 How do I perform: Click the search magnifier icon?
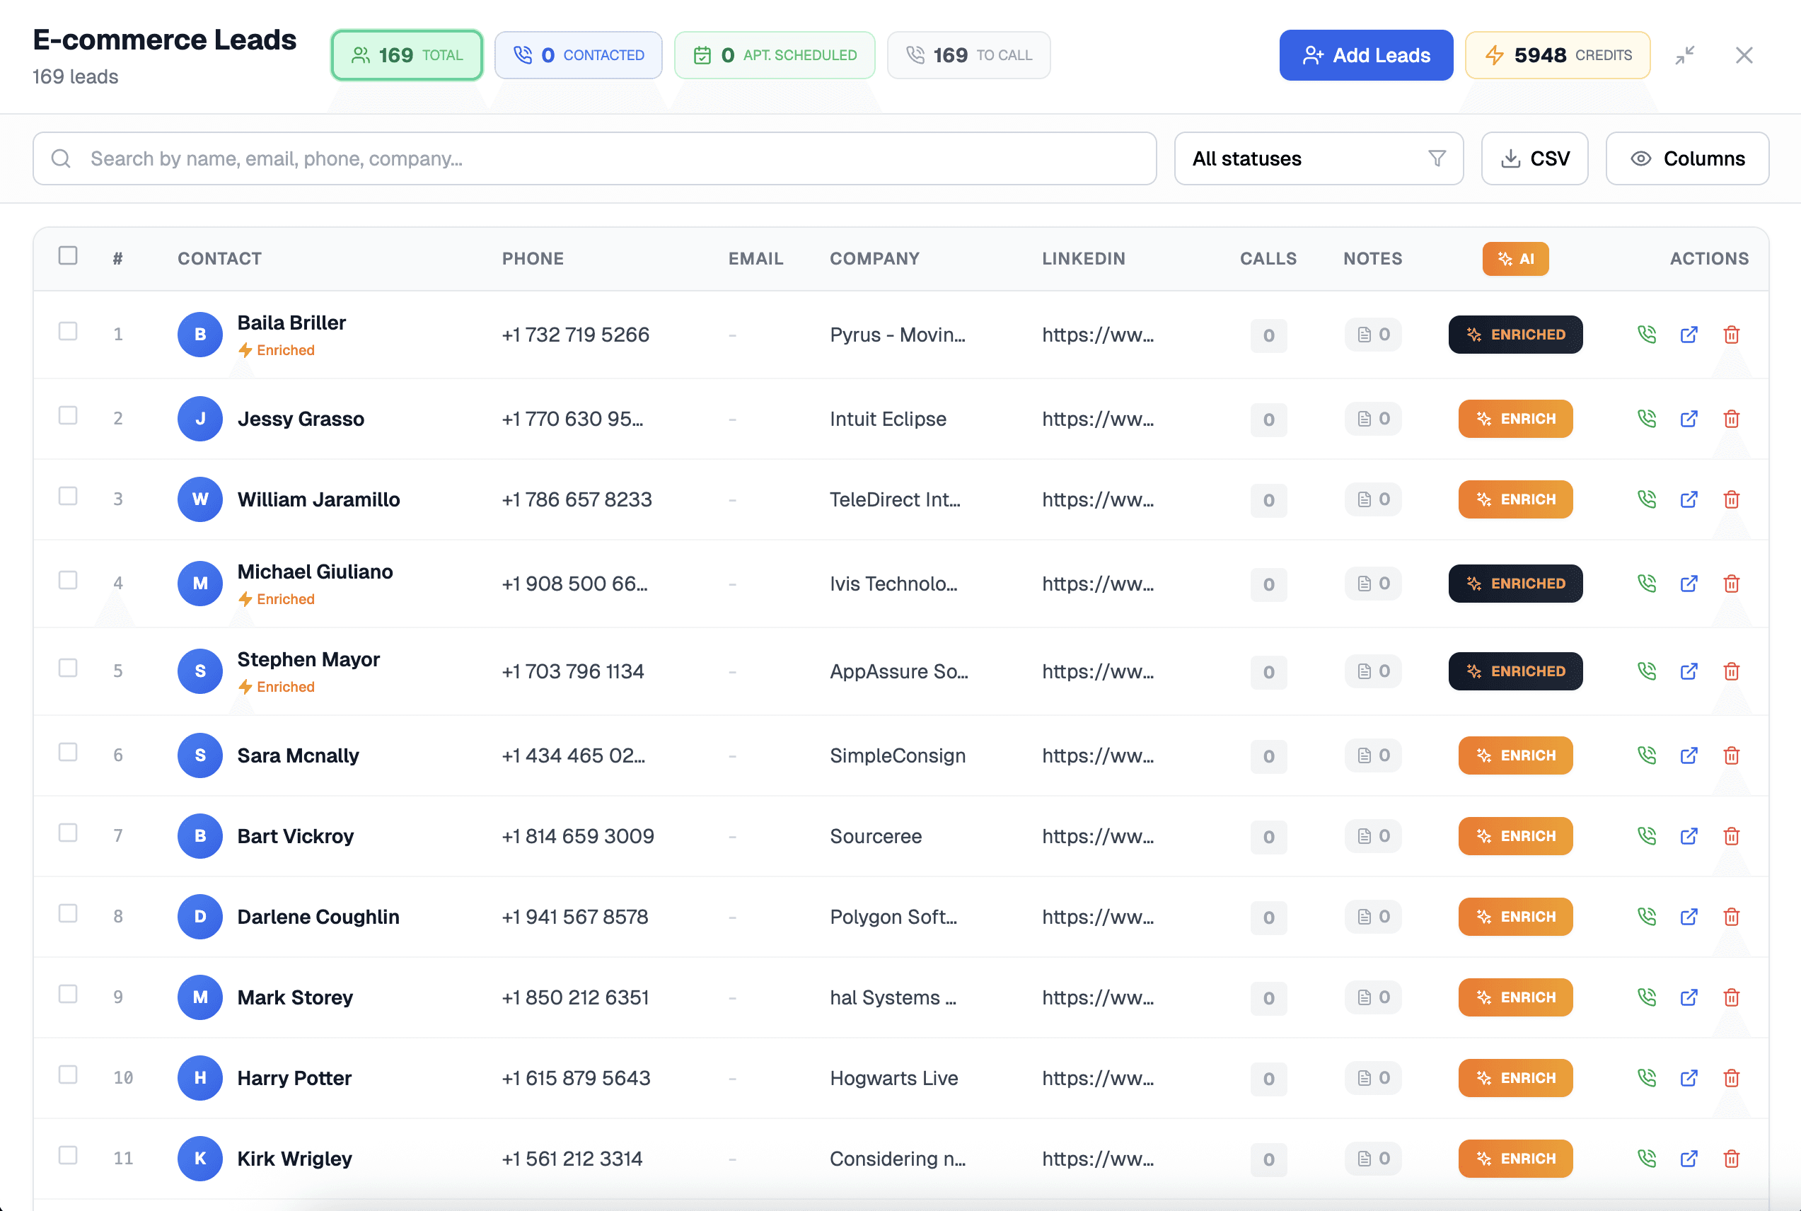62,158
